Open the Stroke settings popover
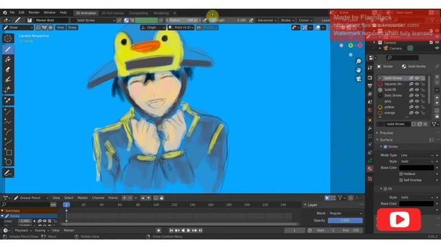 (x=287, y=20)
